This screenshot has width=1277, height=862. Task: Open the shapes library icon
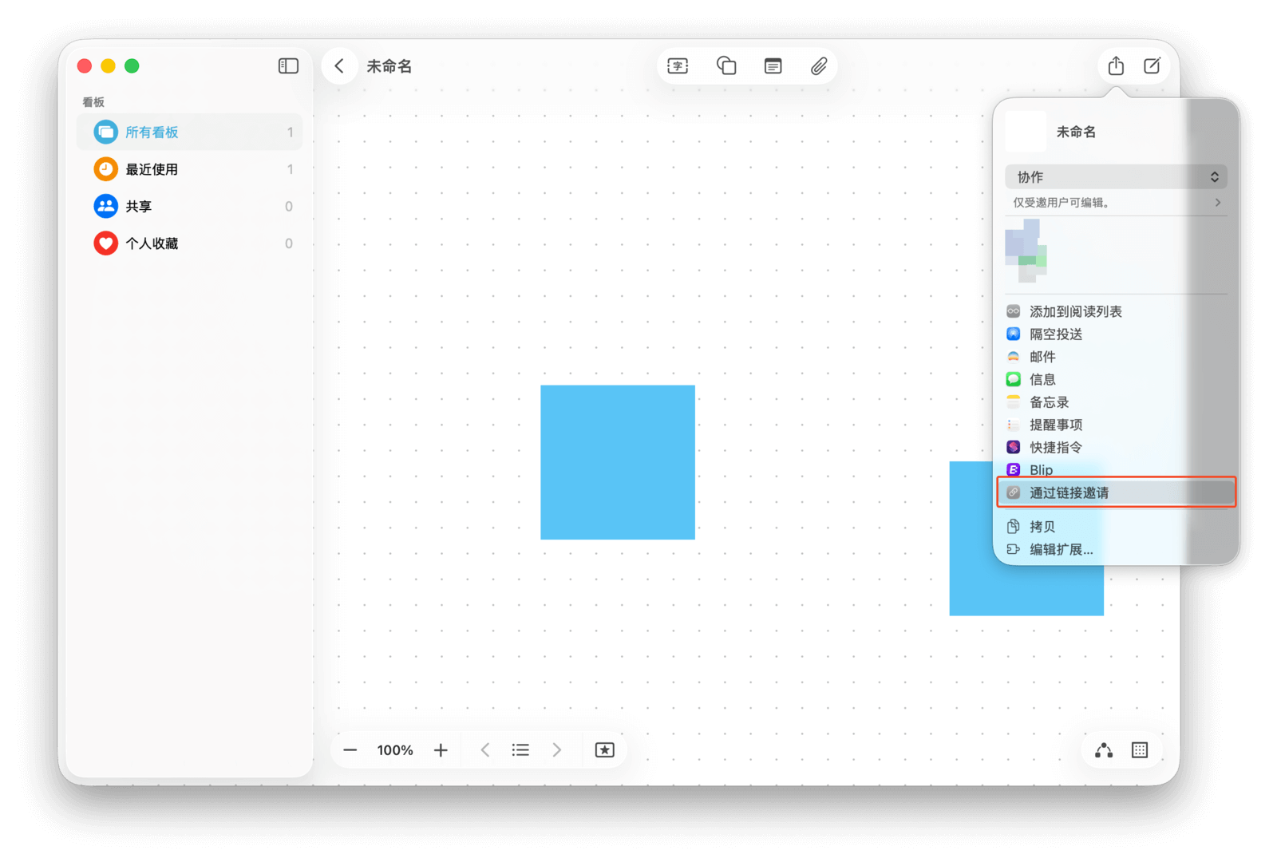[725, 66]
